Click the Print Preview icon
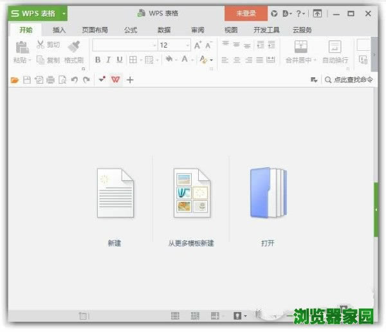This screenshot has height=332, width=386. [62, 80]
